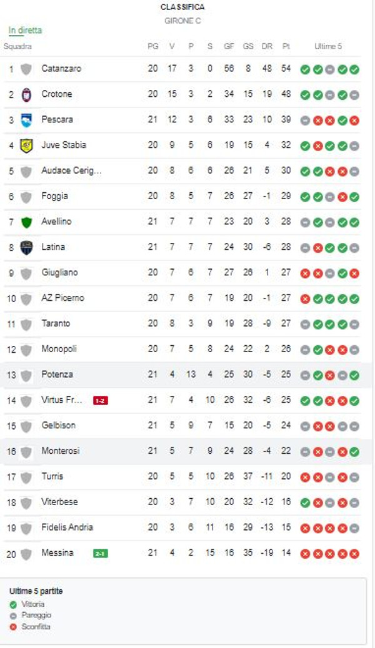This screenshot has height=648, width=375.
Task: Click the Ultime 5 column header
Action: (328, 46)
